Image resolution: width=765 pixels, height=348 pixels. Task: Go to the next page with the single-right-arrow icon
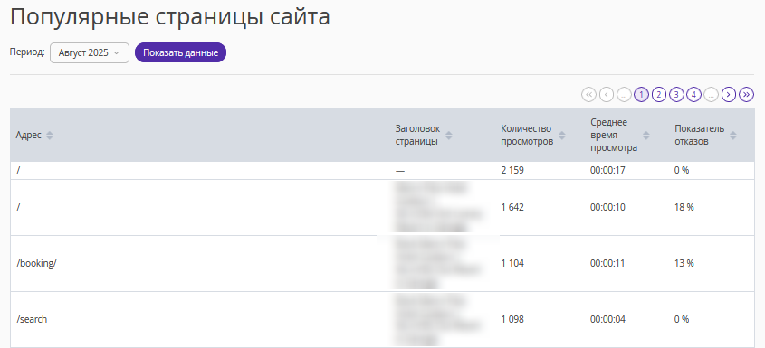click(x=729, y=95)
